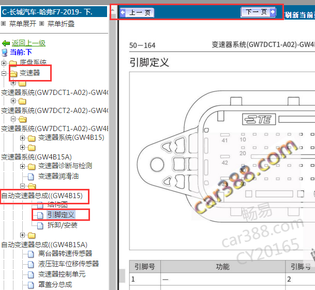This screenshot has height=290, width=315.
Task: Expand 变速器系统(GW4B15) folder
Action: pyautogui.click(x=22, y=138)
